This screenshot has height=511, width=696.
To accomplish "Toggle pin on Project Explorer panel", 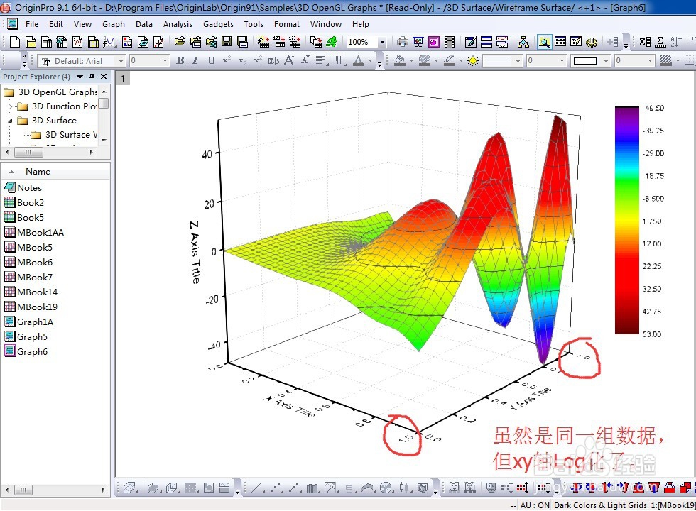I will point(92,77).
